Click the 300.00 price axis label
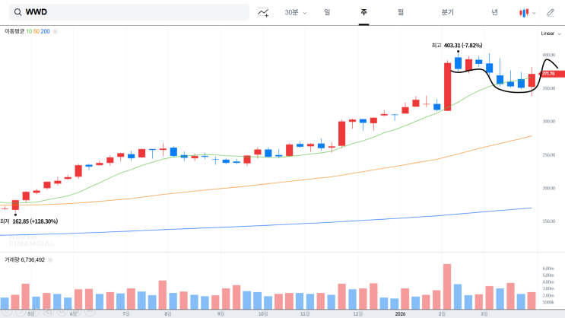This screenshot has width=565, height=318. click(549, 122)
